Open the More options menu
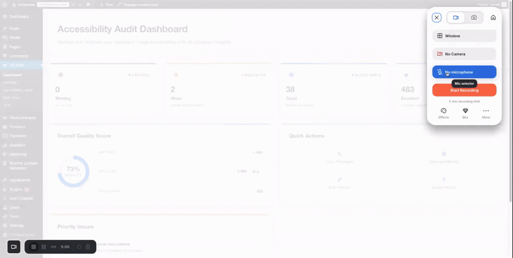513x258 pixels. pos(486,113)
